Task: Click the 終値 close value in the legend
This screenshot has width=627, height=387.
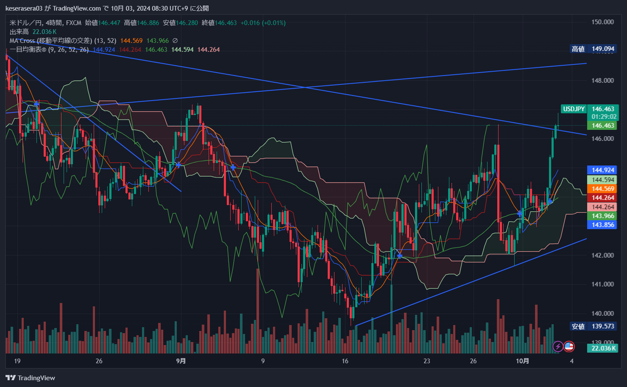Action: tap(219, 23)
